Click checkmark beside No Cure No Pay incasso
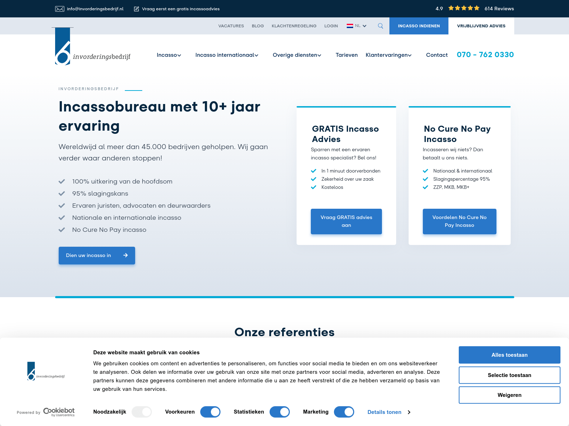The image size is (569, 426). pos(62,230)
